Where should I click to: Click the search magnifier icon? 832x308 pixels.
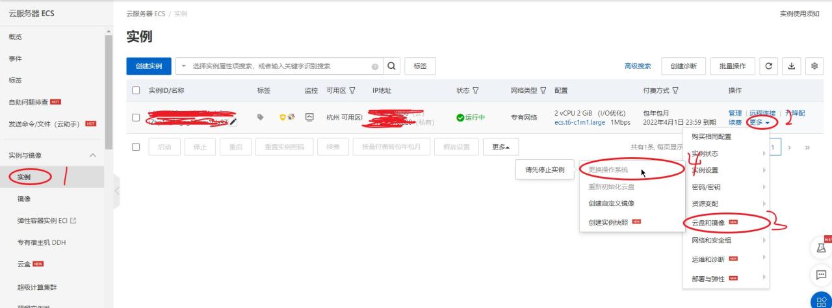392,66
